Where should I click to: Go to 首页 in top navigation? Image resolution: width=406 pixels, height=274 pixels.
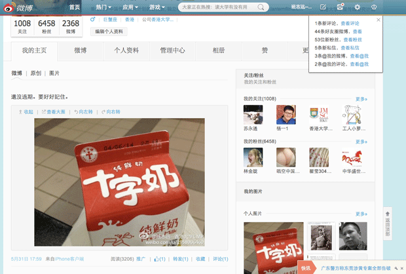75,7
